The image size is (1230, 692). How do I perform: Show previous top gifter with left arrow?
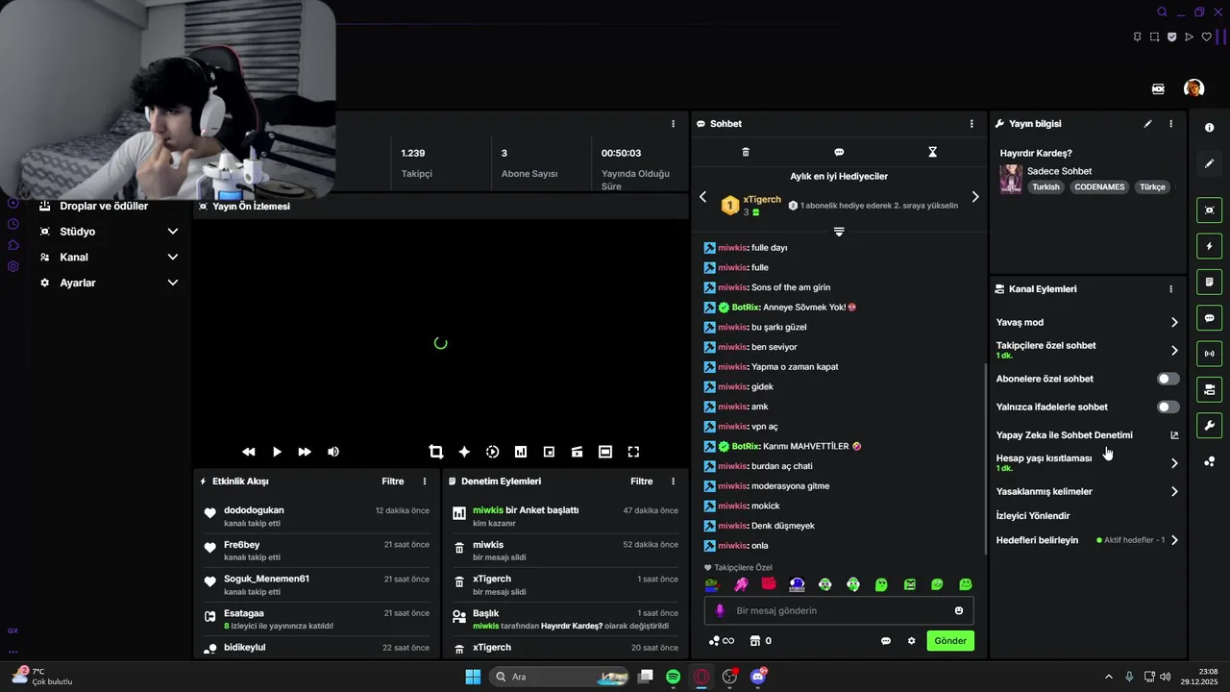pos(702,197)
